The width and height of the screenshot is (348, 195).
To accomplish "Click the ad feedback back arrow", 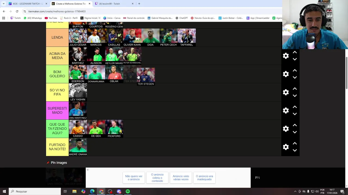I will (x=88, y=170).
